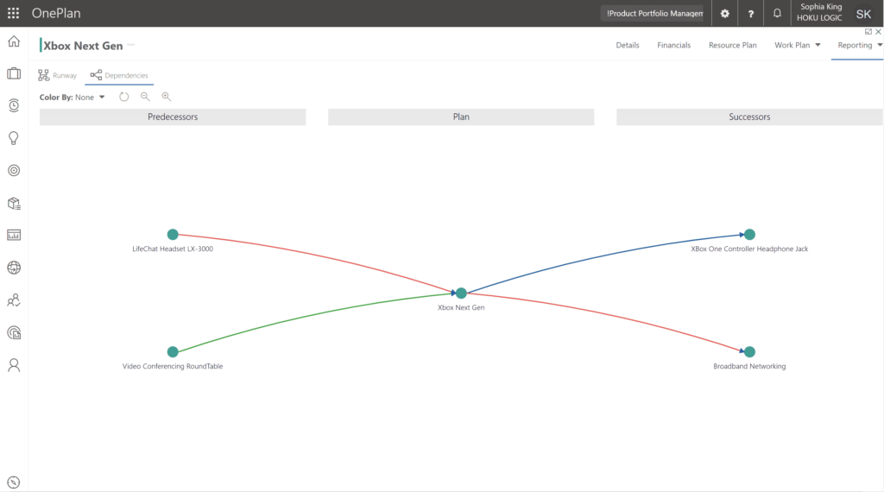Select the Broadband Networking node
The image size is (884, 492).
click(x=749, y=351)
